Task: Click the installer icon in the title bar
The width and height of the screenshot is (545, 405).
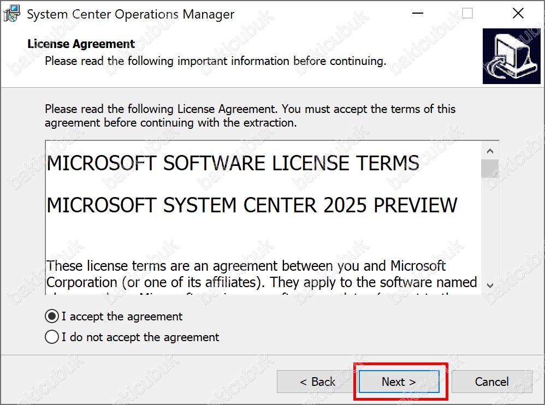Action: (11, 14)
